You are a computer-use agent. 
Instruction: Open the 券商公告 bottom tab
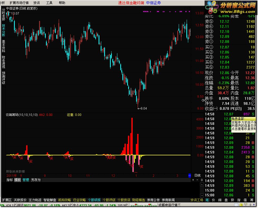pyautogui.click(x=153, y=200)
